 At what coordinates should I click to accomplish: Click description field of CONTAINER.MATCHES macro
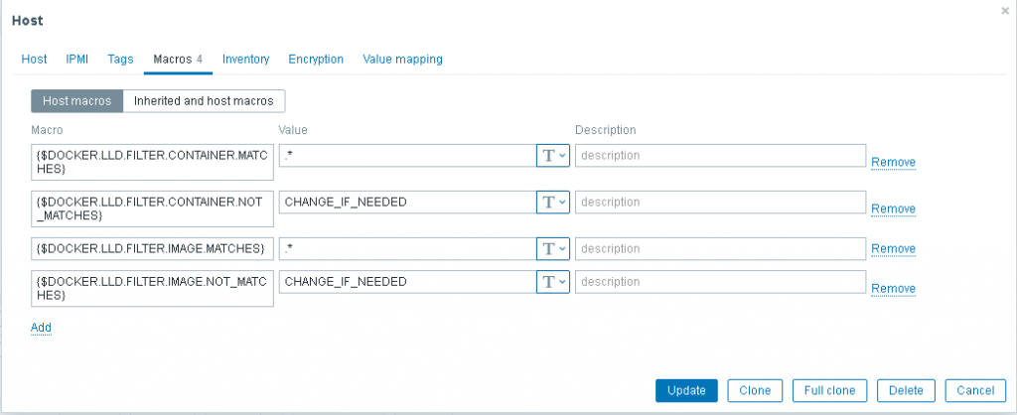(x=721, y=156)
